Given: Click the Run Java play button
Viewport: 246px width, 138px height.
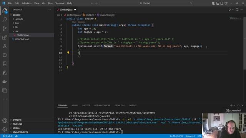Looking at the screenshot, I should (229, 10).
